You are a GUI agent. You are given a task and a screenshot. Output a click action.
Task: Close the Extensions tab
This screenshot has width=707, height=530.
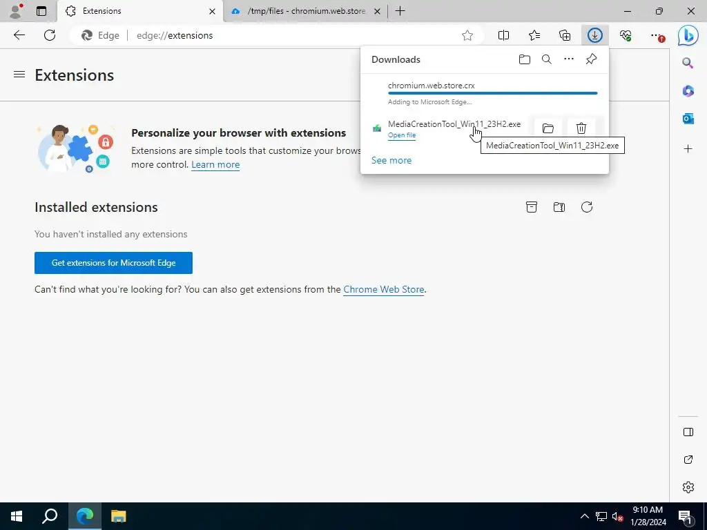tap(212, 11)
